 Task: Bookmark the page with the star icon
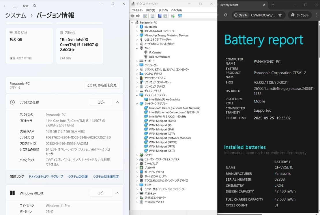[280, 15]
